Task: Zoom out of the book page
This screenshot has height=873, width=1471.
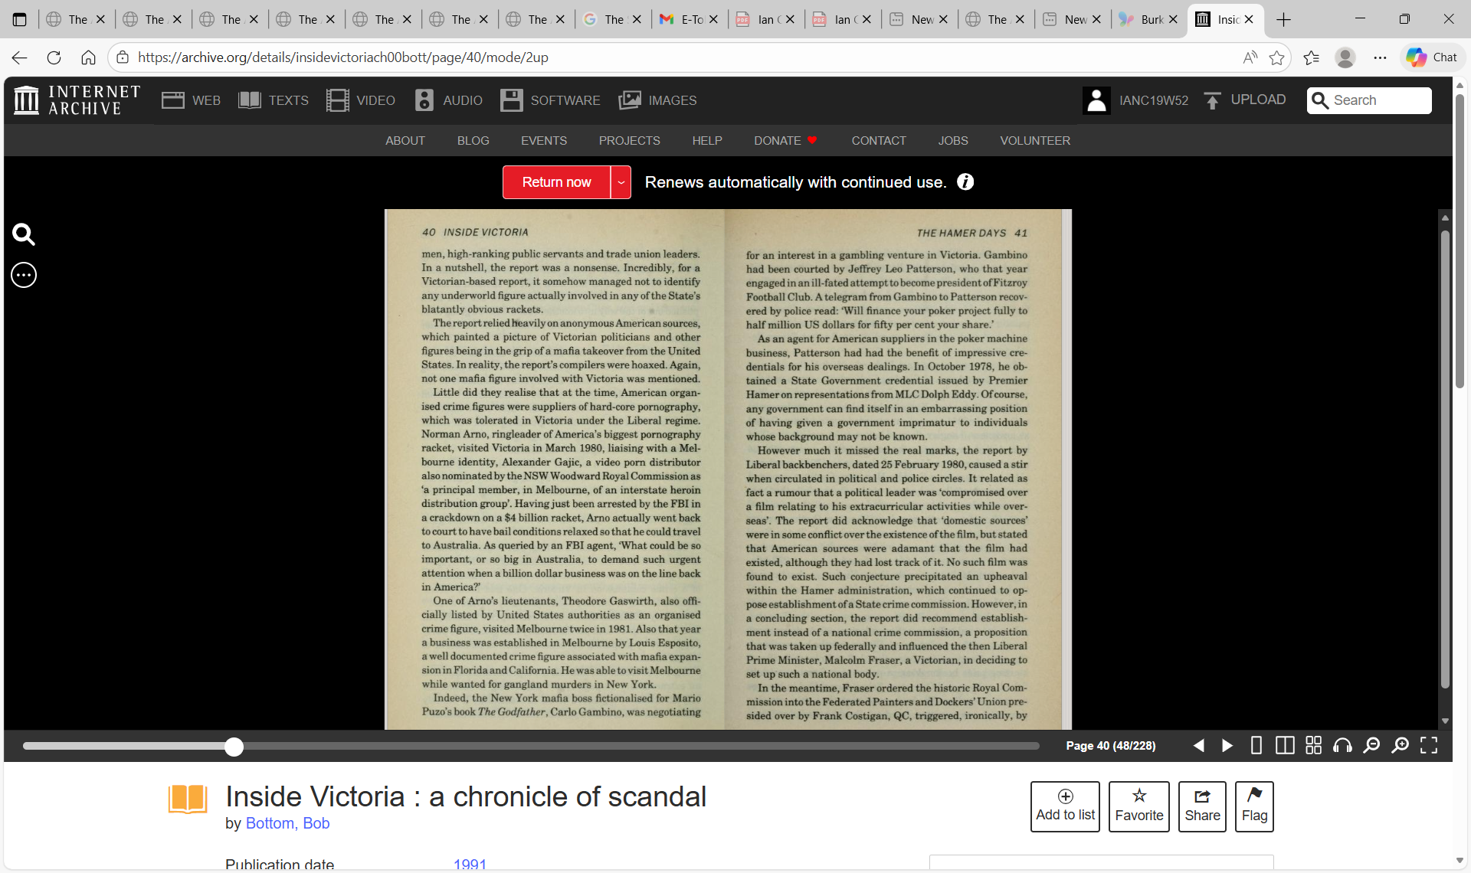Action: [x=1371, y=746]
